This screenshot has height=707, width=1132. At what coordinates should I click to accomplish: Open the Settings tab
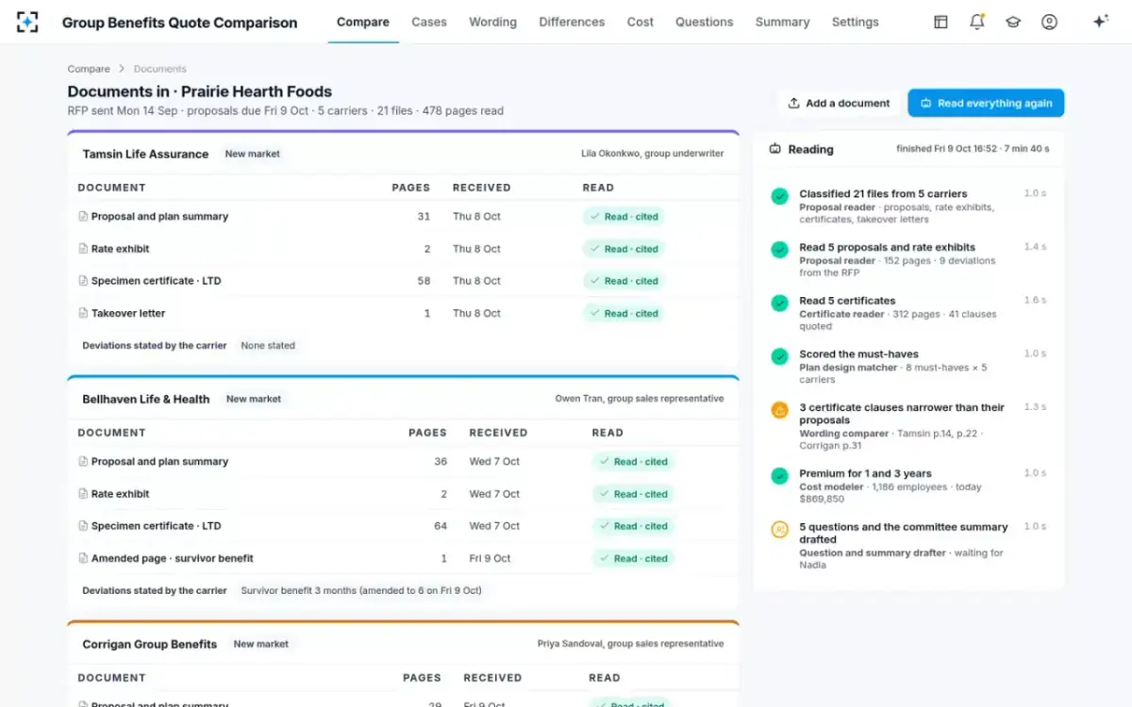855,22
